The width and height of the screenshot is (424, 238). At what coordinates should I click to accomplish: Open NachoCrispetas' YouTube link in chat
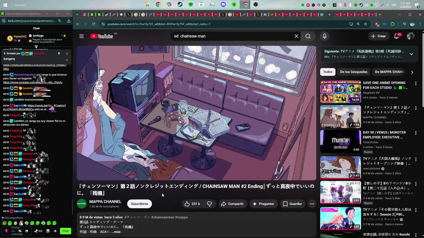[33, 82]
